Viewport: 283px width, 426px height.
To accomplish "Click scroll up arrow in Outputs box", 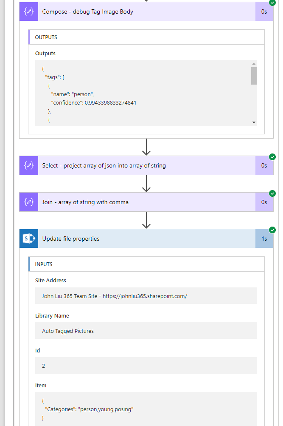I will tap(254, 63).
